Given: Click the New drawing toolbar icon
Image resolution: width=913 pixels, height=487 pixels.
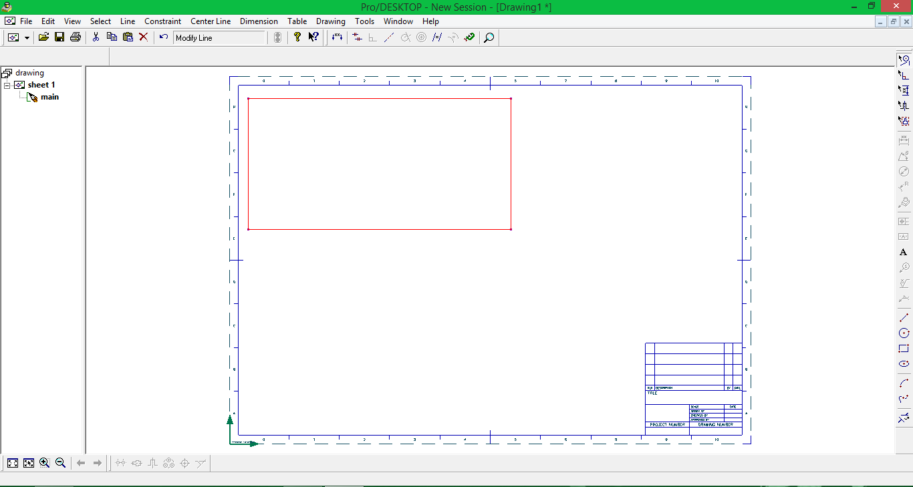Looking at the screenshot, I should click(x=13, y=37).
